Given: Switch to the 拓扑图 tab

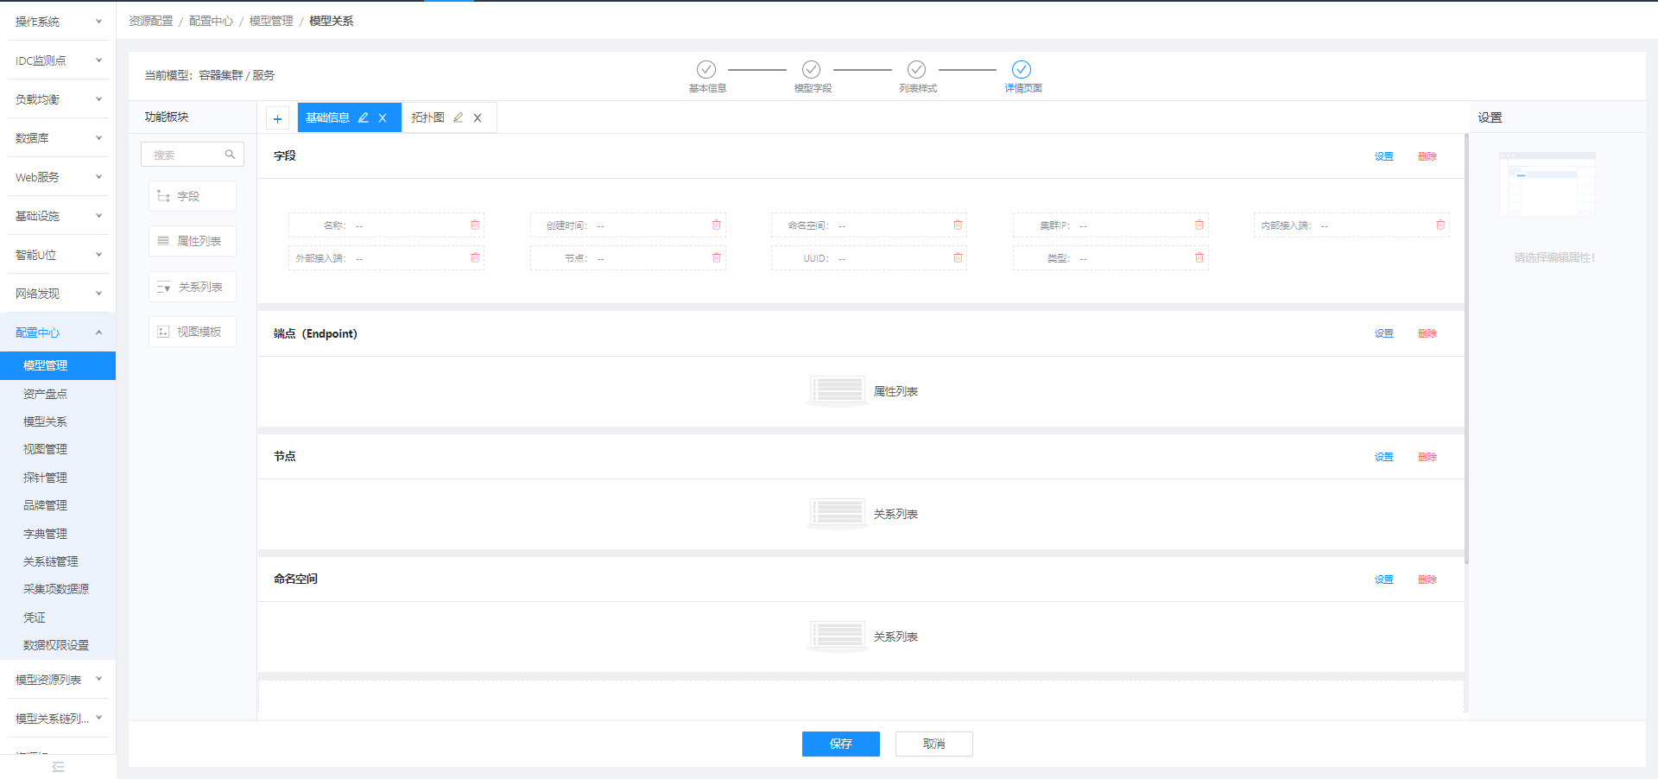Looking at the screenshot, I should click(x=428, y=117).
